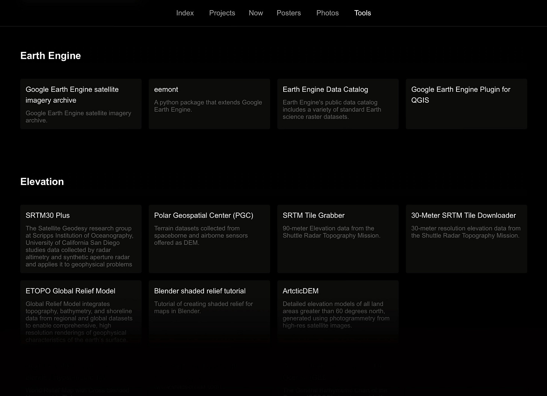The width and height of the screenshot is (547, 396).
Task: Open the Earth Engine Data Catalog card
Action: point(338,104)
